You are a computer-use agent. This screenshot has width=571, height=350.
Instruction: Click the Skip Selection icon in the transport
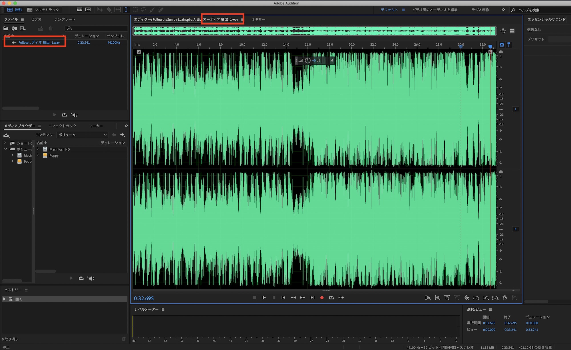pyautogui.click(x=341, y=298)
